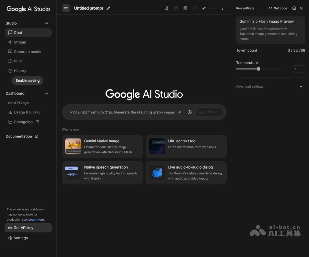Image resolution: width=309 pixels, height=257 pixels.
Task: Collapse the Studio section
Action: tap(47, 23)
